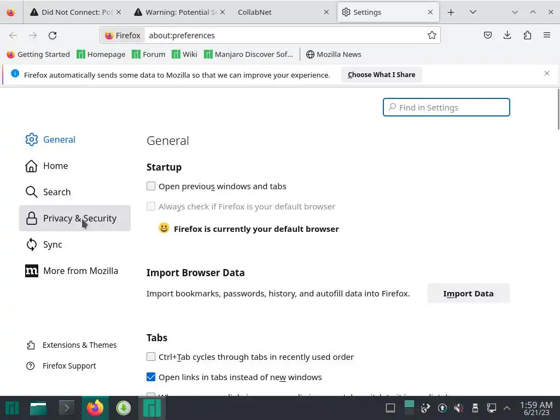
Task: Open the scissors-shaped tray icon
Action: (425, 408)
